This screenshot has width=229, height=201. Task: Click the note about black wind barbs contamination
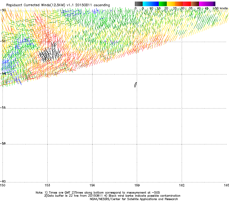coord(142,196)
